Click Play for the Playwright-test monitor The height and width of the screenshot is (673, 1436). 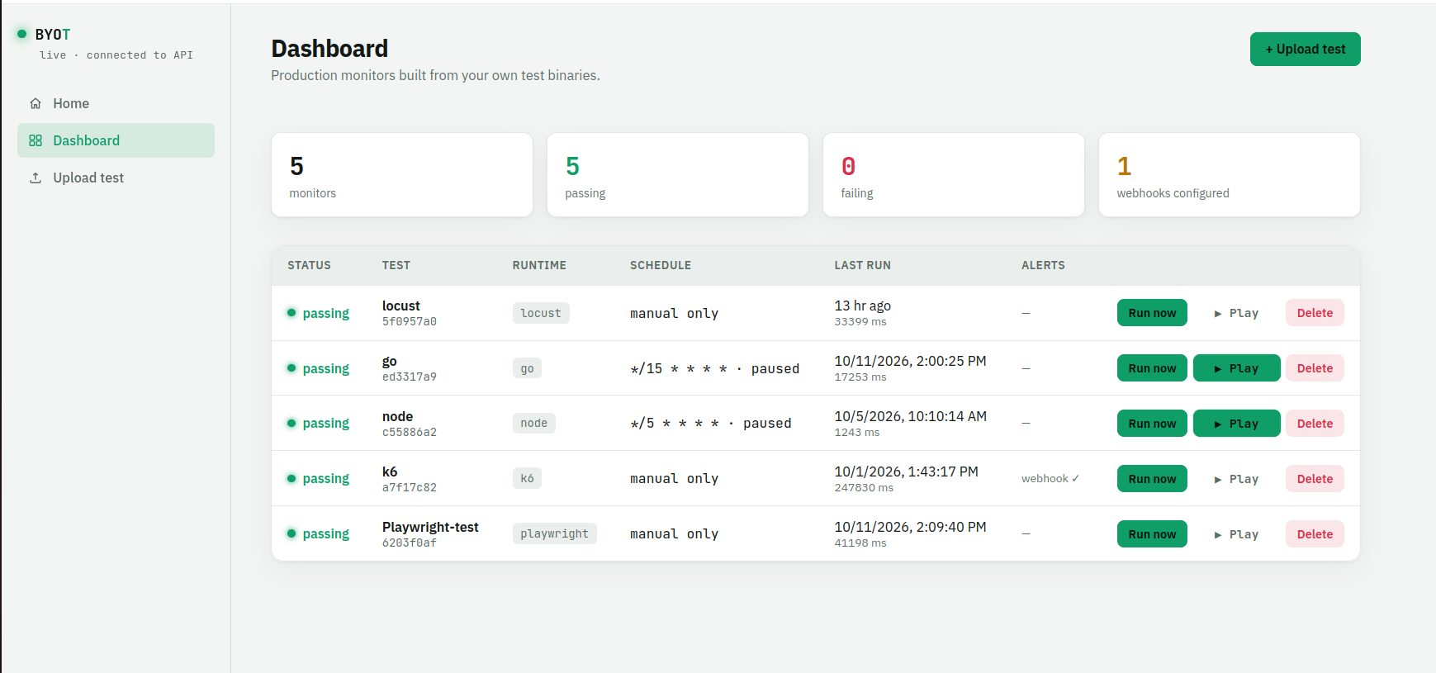(1236, 534)
